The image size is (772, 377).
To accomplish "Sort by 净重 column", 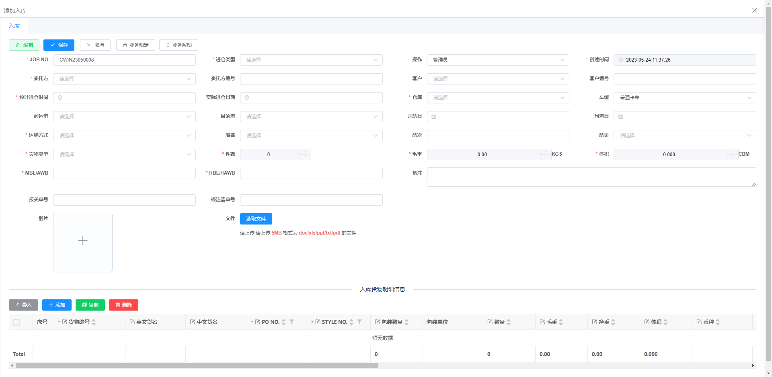I will [613, 322].
